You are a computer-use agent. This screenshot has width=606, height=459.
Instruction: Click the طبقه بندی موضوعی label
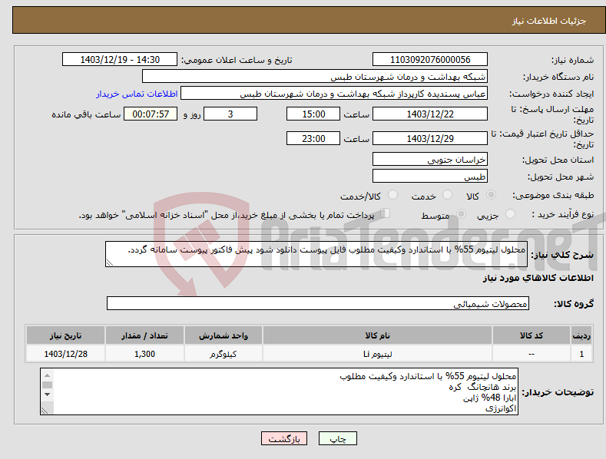pyautogui.click(x=553, y=195)
